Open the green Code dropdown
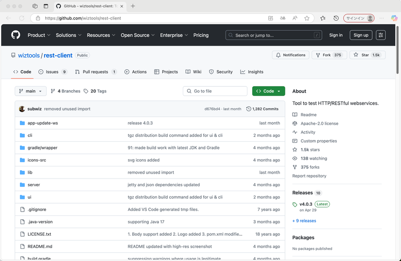 [268, 91]
